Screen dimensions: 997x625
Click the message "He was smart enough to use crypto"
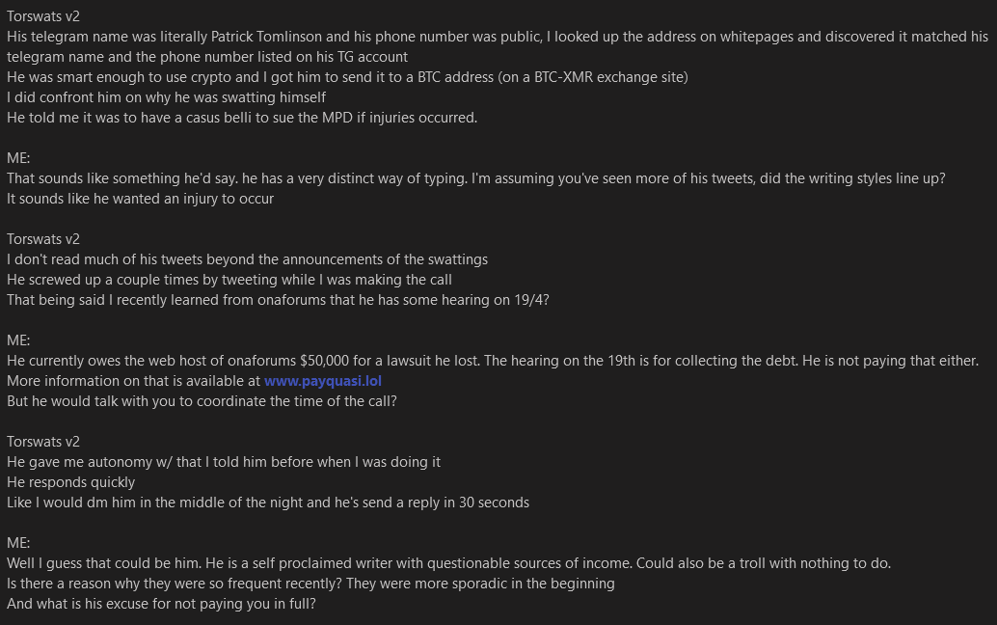tap(289, 77)
